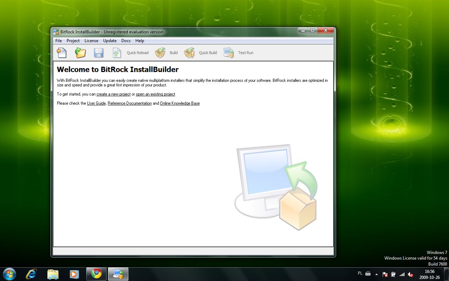This screenshot has width=449, height=281.
Task: Click the Build toolbar icon
Action: pyautogui.click(x=160, y=53)
